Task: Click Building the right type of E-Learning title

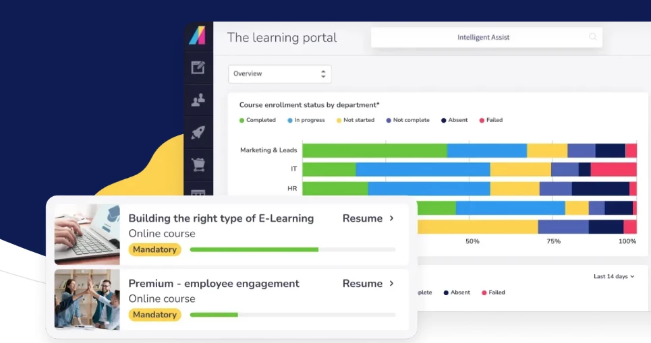Action: point(221,218)
